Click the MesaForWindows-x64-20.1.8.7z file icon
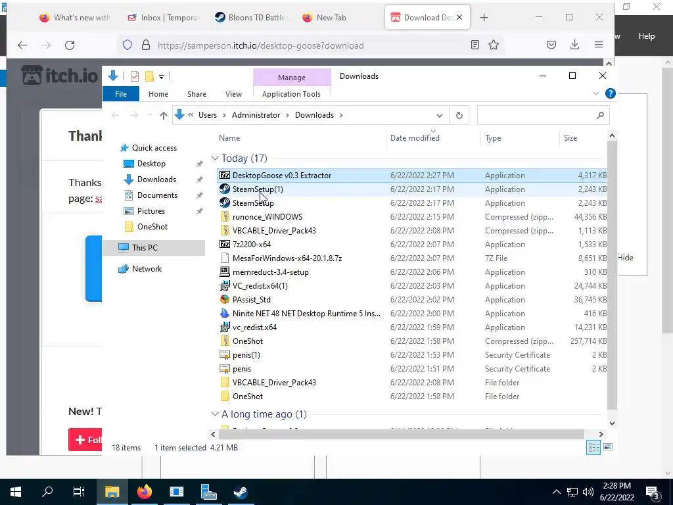The height and width of the screenshot is (505, 673). [x=225, y=258]
